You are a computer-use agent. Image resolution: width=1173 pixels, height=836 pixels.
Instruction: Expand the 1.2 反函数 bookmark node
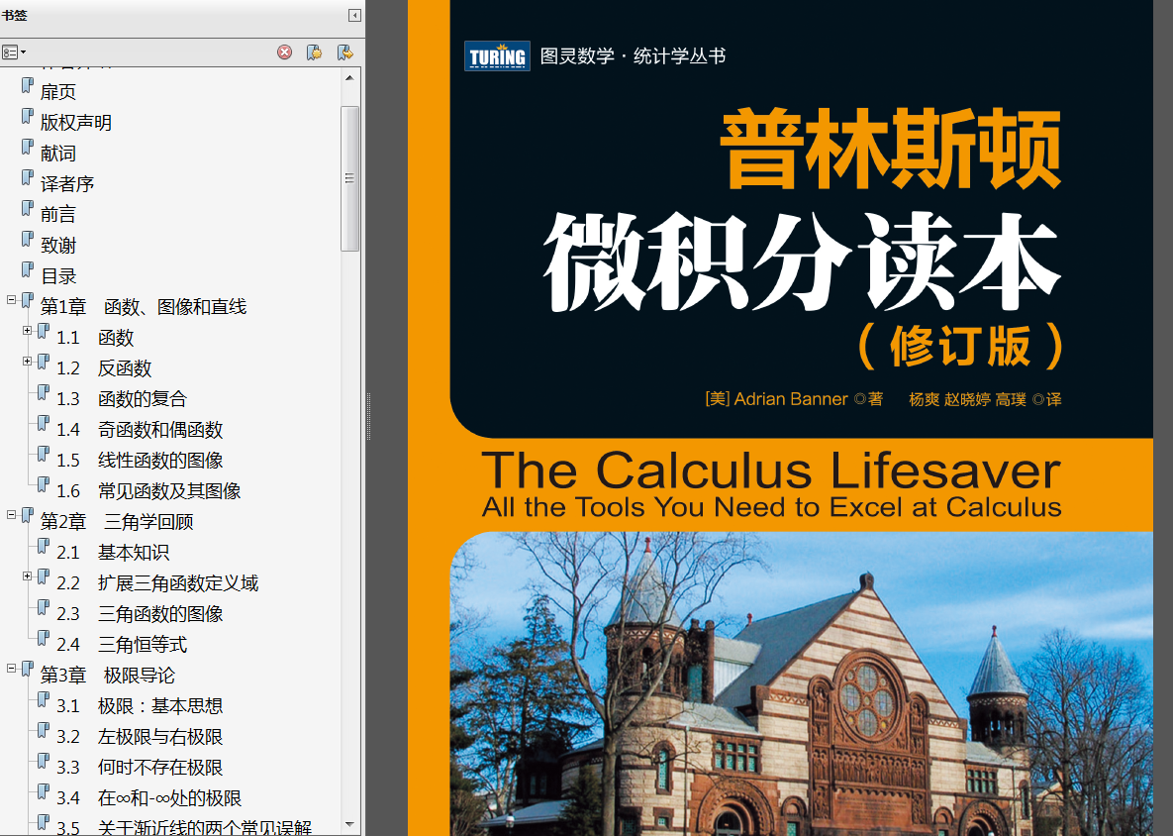point(27,362)
